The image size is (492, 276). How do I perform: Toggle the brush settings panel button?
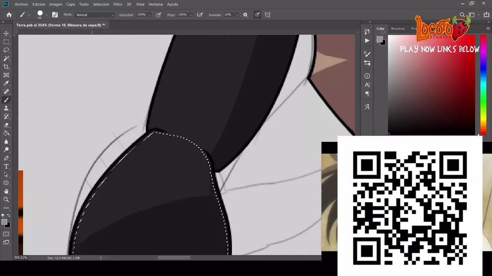55,15
